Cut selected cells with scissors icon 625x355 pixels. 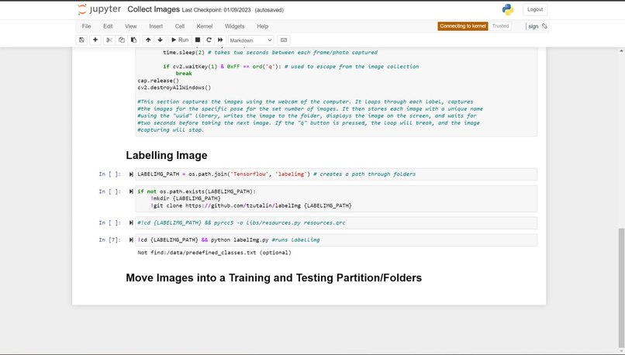coord(109,40)
